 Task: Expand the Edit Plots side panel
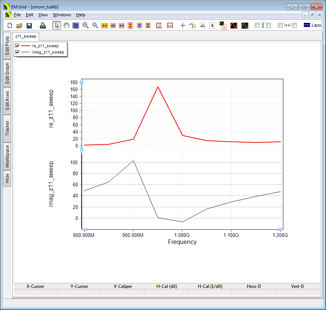pos(7,45)
